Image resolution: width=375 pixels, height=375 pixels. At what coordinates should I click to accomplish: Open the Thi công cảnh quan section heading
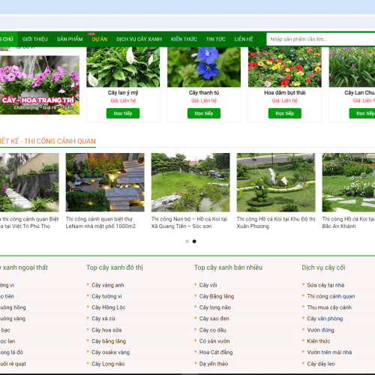(x=48, y=141)
